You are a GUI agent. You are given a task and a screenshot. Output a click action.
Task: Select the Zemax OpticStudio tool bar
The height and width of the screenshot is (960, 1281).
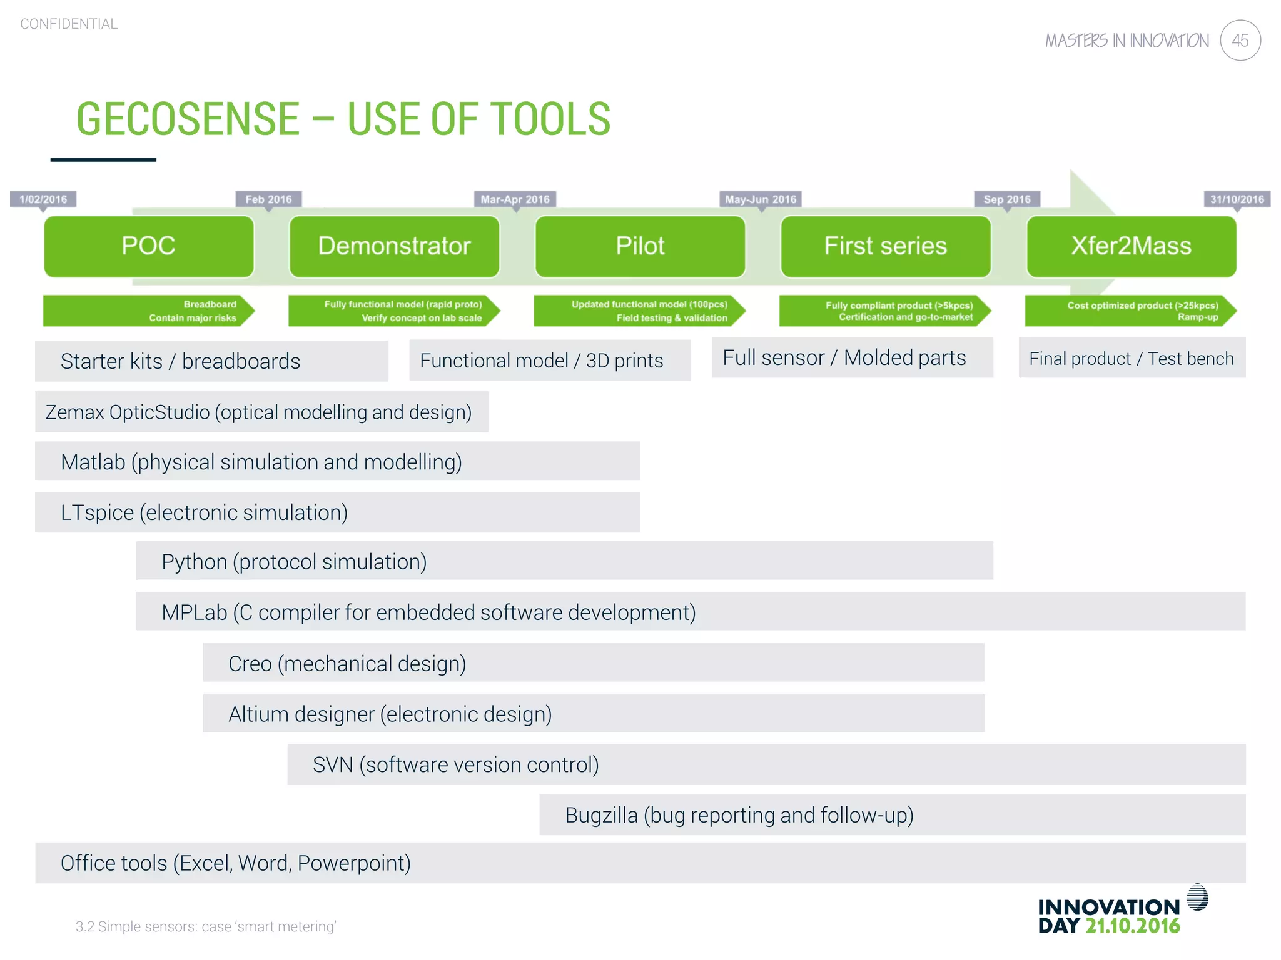click(261, 412)
